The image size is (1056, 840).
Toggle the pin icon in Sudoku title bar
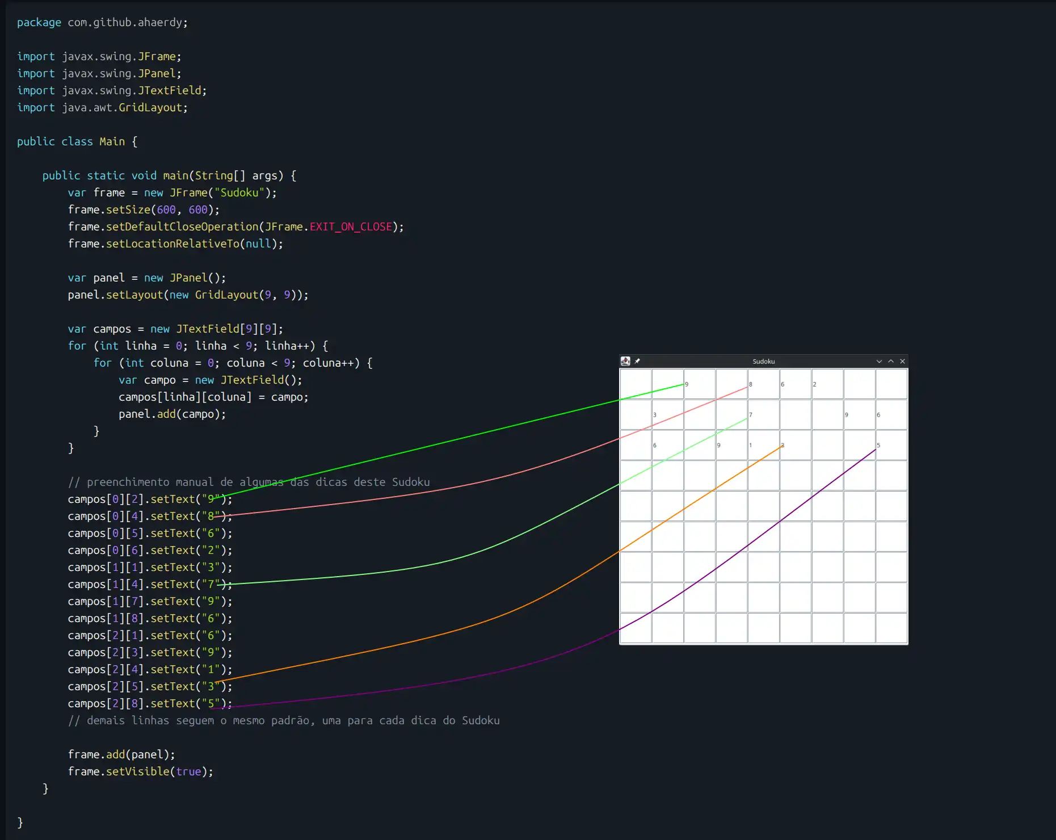click(x=637, y=362)
